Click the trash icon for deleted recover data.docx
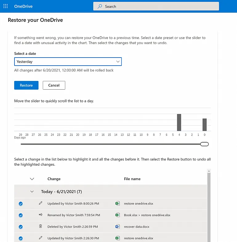 point(40,226)
